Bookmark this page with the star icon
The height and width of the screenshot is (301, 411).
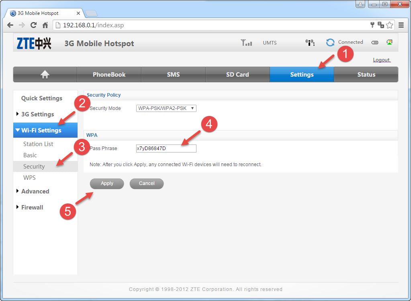click(x=390, y=25)
